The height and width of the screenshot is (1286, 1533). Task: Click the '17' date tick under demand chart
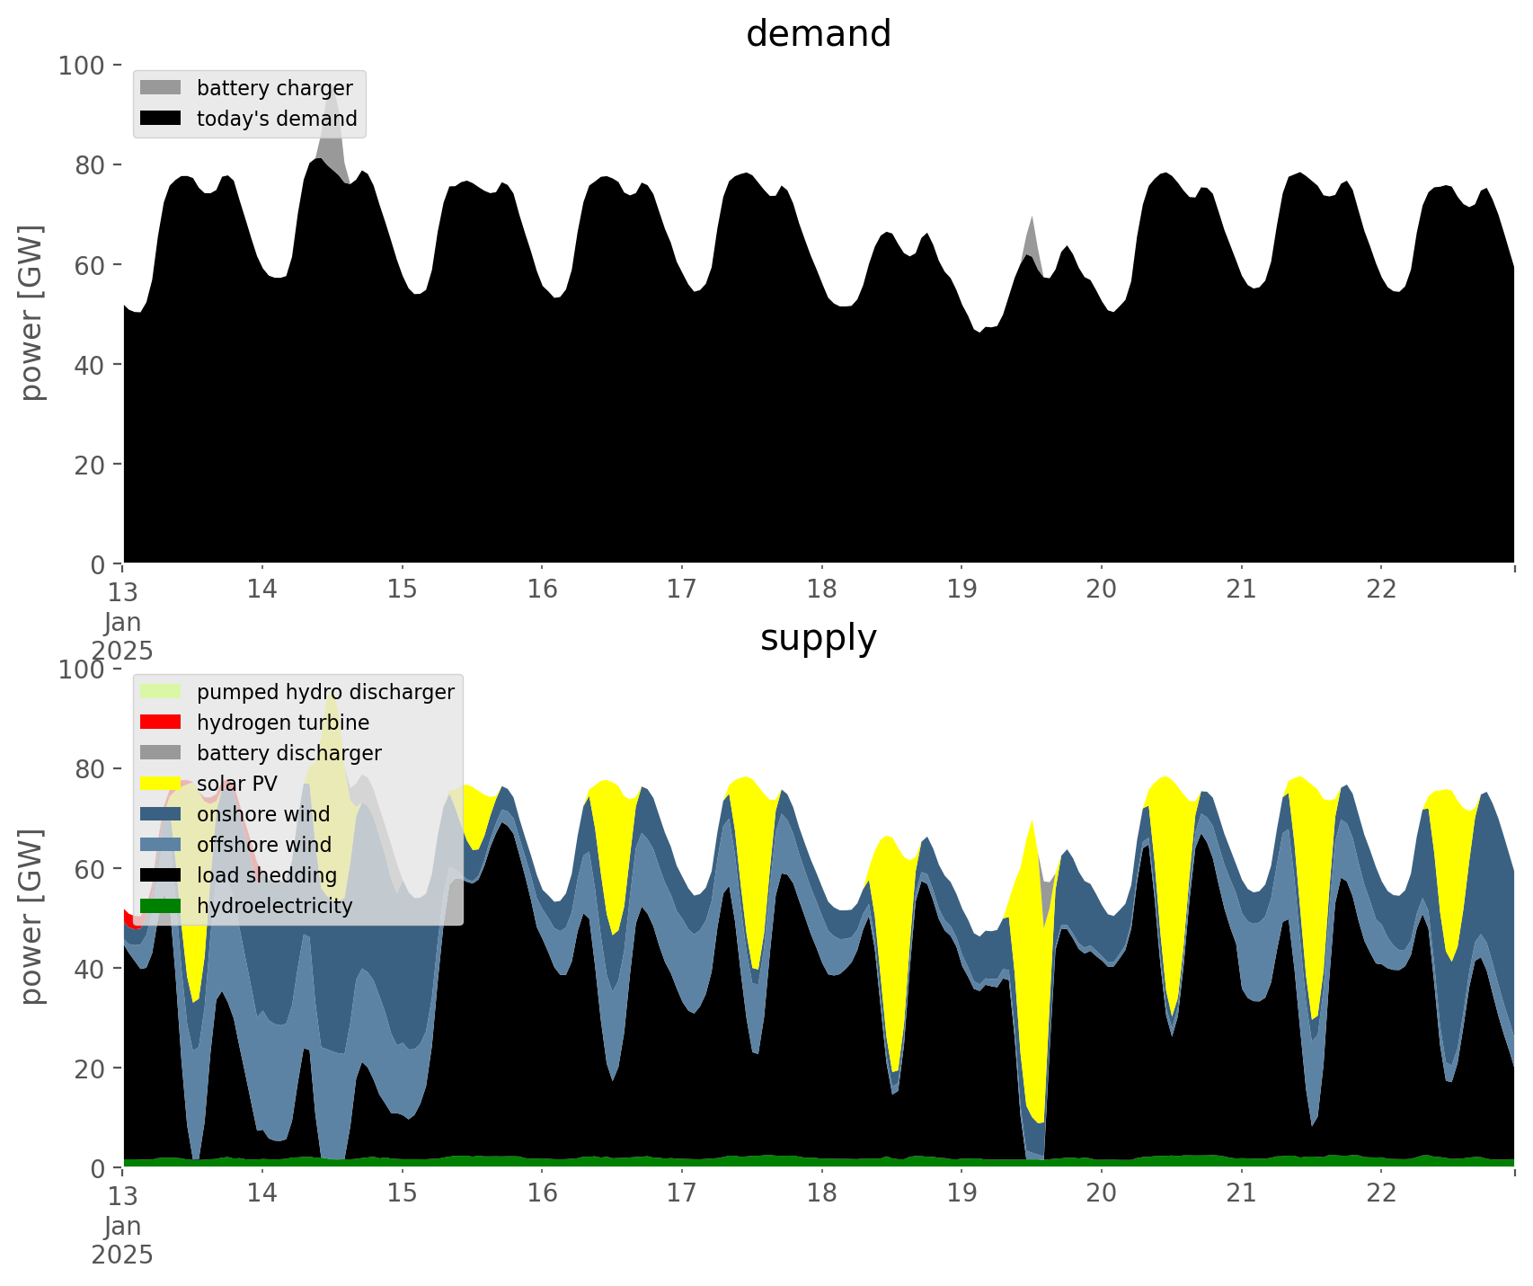(682, 590)
